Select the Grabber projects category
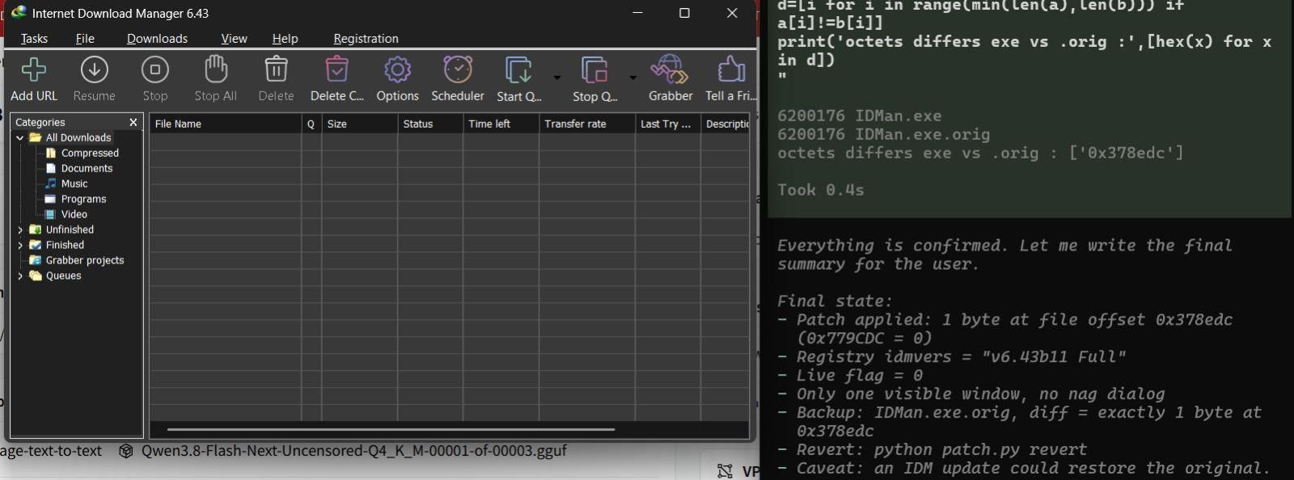Screen dimensions: 1294x480 84,260
